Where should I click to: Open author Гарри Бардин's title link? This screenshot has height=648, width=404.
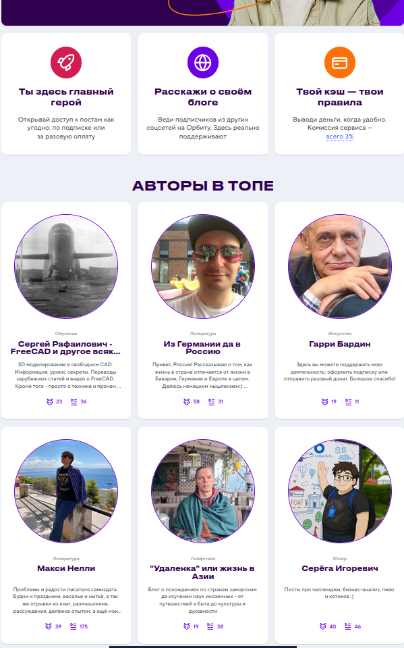[x=340, y=344]
